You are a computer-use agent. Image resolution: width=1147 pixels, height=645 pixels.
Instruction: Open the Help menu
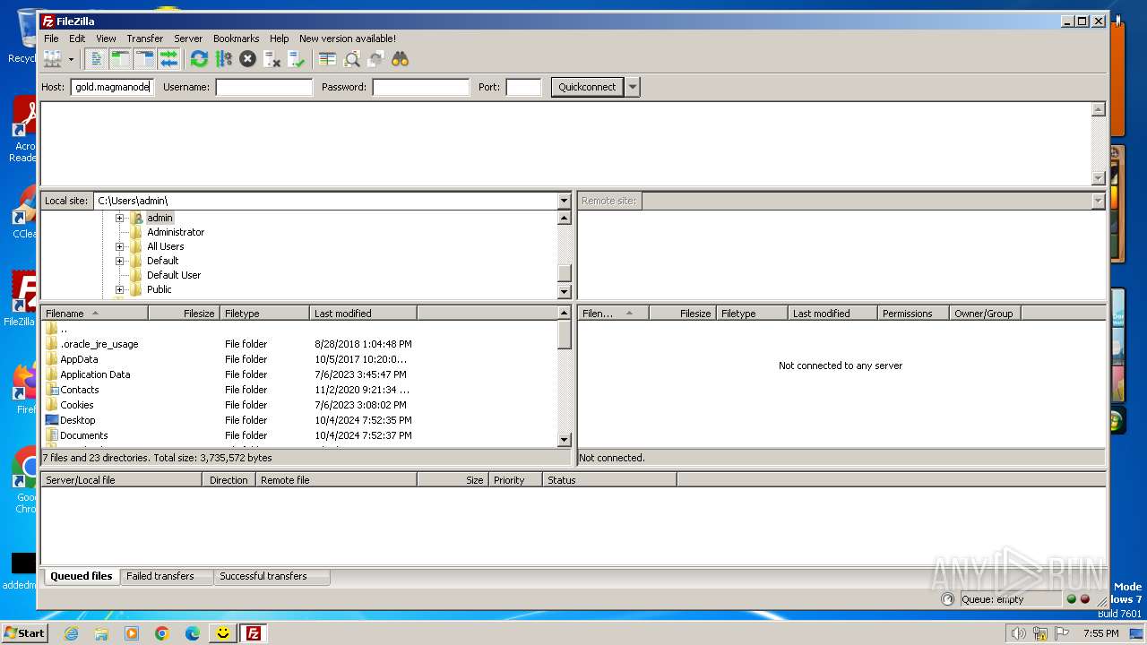[x=279, y=39]
